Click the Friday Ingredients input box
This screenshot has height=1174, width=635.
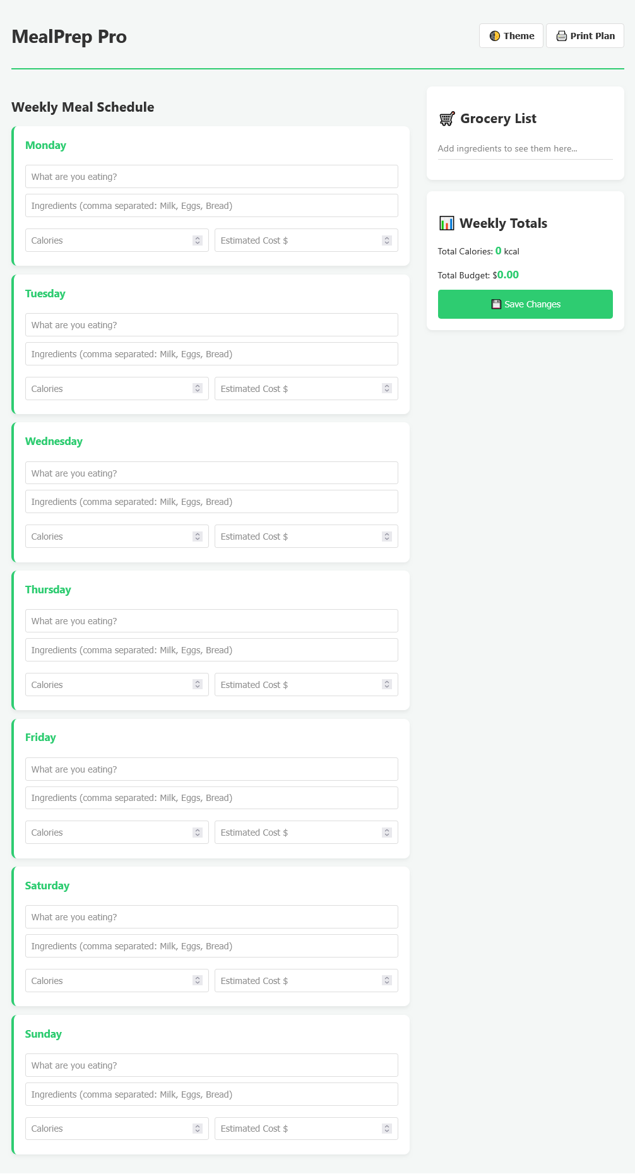click(x=211, y=798)
